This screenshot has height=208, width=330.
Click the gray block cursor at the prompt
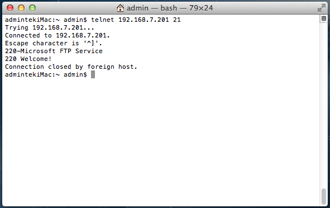(x=93, y=74)
